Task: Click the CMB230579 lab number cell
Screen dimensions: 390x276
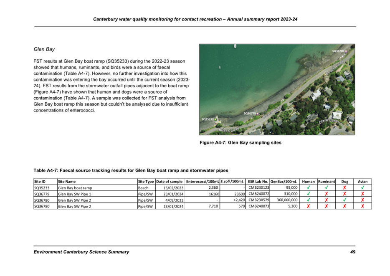Action: click(x=258, y=200)
